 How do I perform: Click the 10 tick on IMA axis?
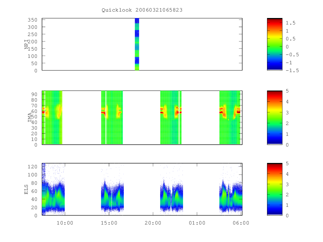click(34, 139)
